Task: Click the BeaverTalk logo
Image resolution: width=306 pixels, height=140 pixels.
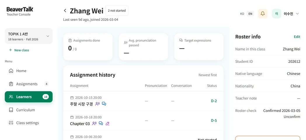Action: click(x=20, y=9)
